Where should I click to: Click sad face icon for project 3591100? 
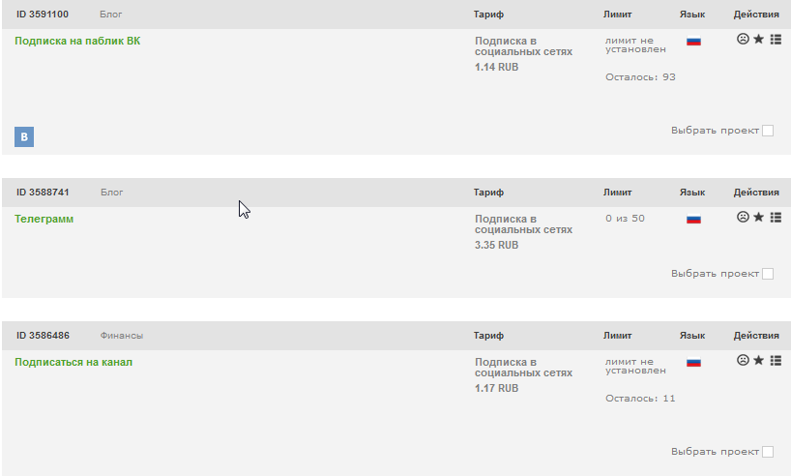click(743, 39)
